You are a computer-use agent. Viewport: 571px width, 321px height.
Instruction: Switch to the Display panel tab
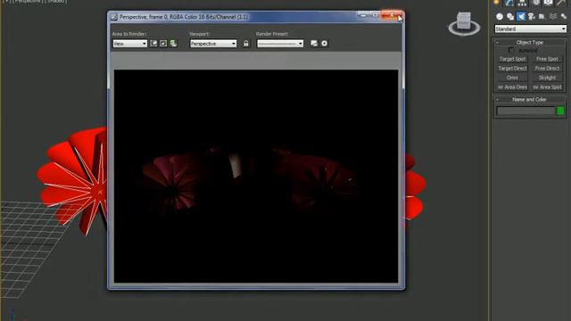(x=549, y=3)
